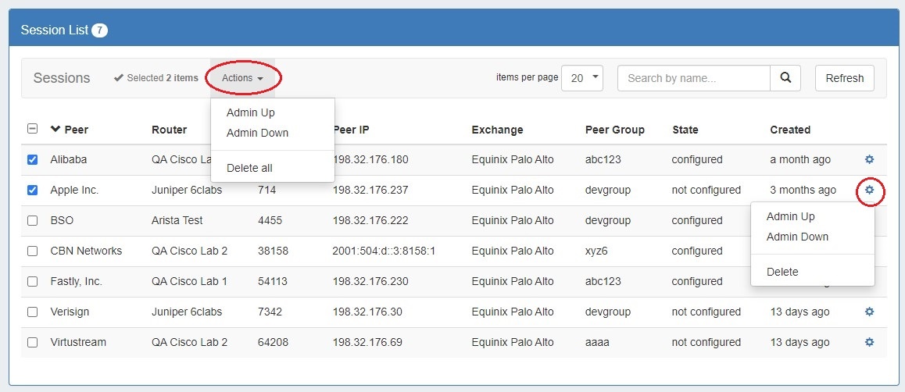This screenshot has width=905, height=392.
Task: Toggle the select-all checkbox in the table header
Action: [x=32, y=130]
